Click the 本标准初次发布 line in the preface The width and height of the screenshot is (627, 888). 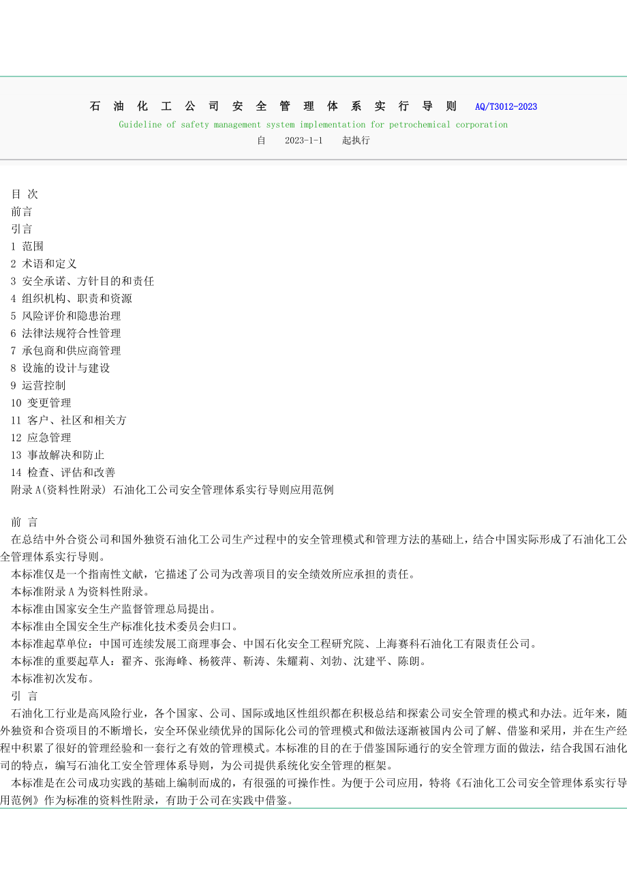tap(53, 679)
